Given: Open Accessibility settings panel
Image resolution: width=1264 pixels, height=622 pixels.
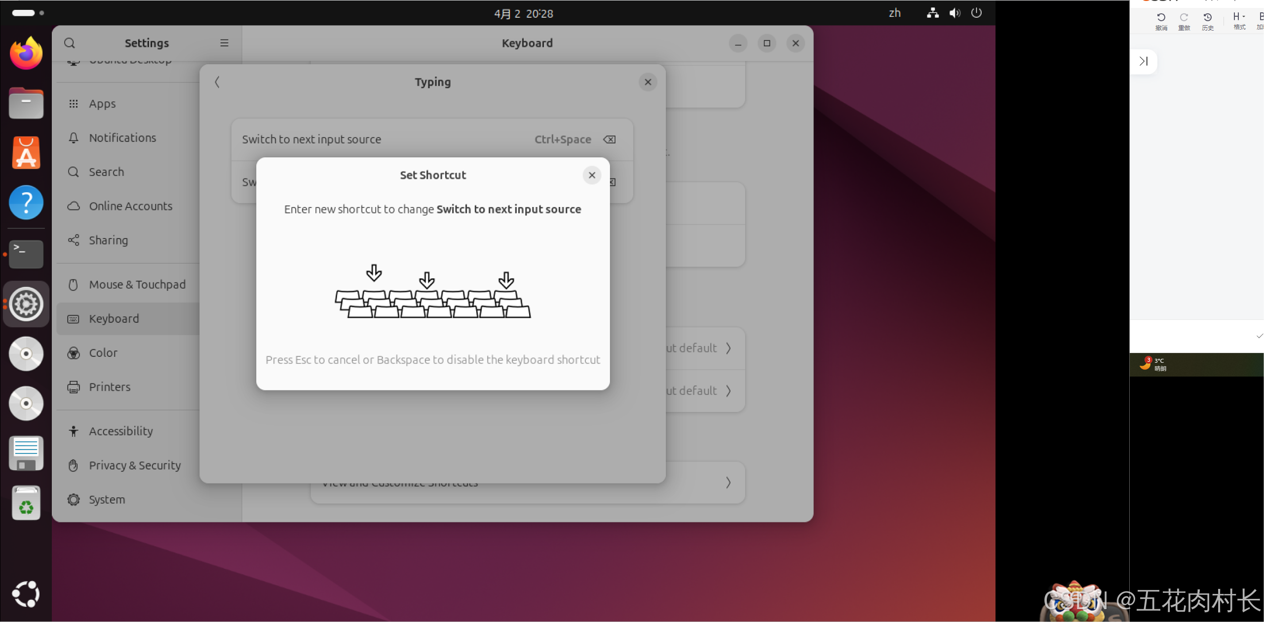Looking at the screenshot, I should [121, 431].
